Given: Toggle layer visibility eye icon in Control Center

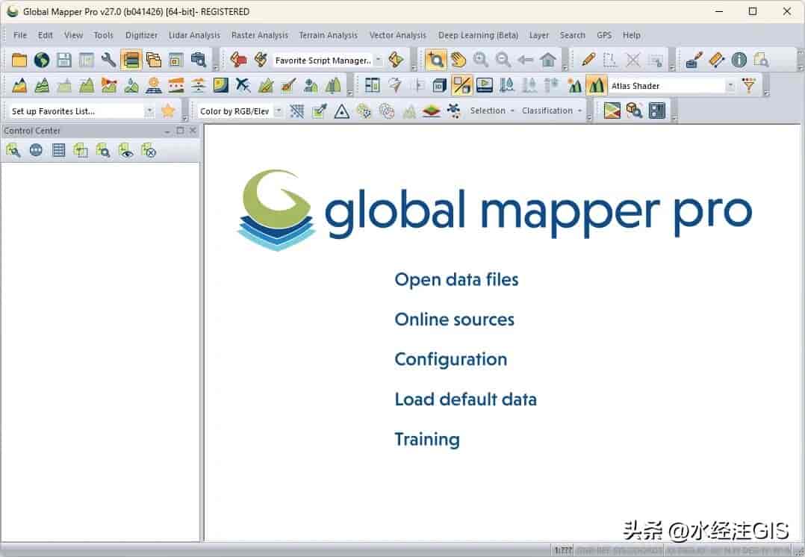Looking at the screenshot, I should 125,150.
